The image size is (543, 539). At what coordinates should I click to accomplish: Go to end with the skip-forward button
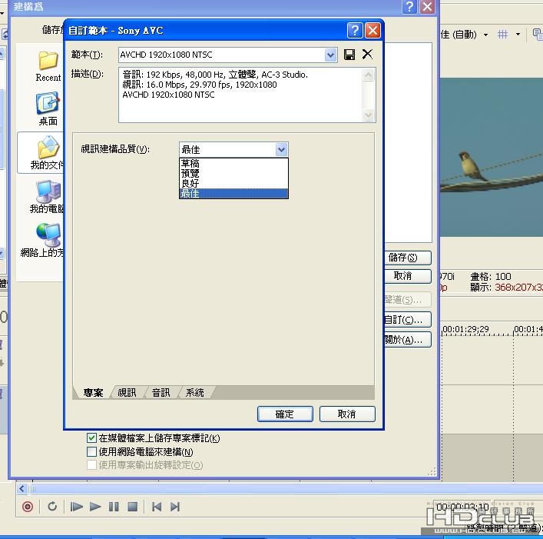(x=175, y=507)
